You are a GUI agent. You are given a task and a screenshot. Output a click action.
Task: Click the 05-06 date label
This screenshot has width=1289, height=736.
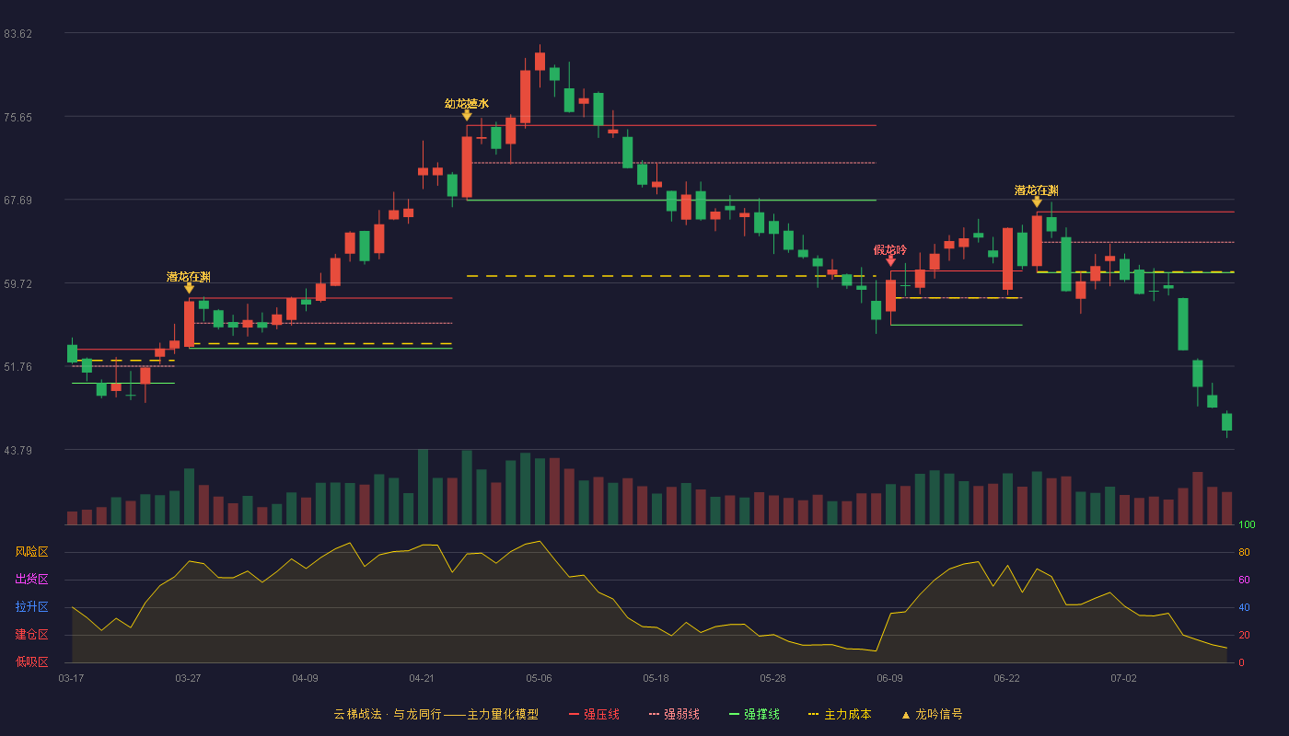(x=539, y=678)
